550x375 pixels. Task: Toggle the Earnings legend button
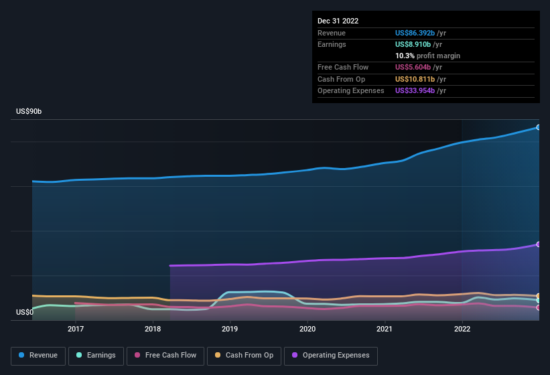[96, 356]
